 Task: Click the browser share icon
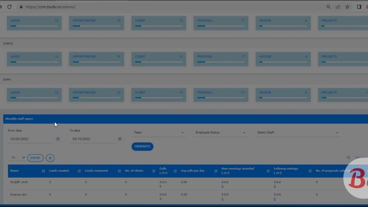coord(338,7)
